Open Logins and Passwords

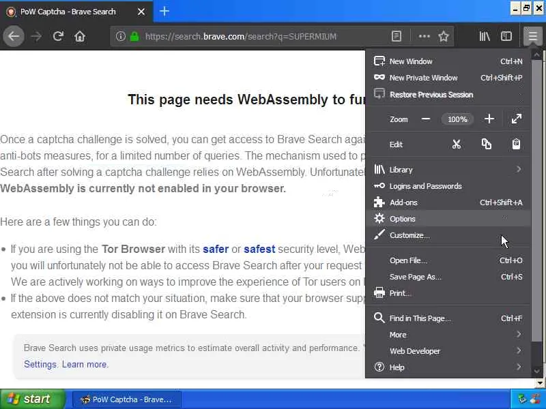(448, 186)
